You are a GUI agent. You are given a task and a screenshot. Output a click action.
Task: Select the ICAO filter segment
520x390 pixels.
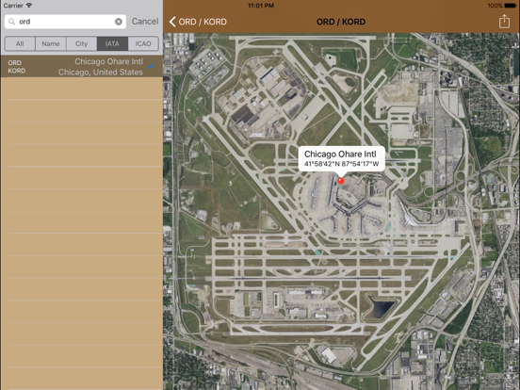(143, 43)
